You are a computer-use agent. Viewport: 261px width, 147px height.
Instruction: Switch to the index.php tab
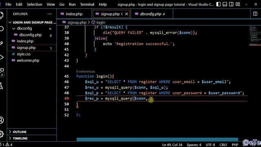[74, 14]
